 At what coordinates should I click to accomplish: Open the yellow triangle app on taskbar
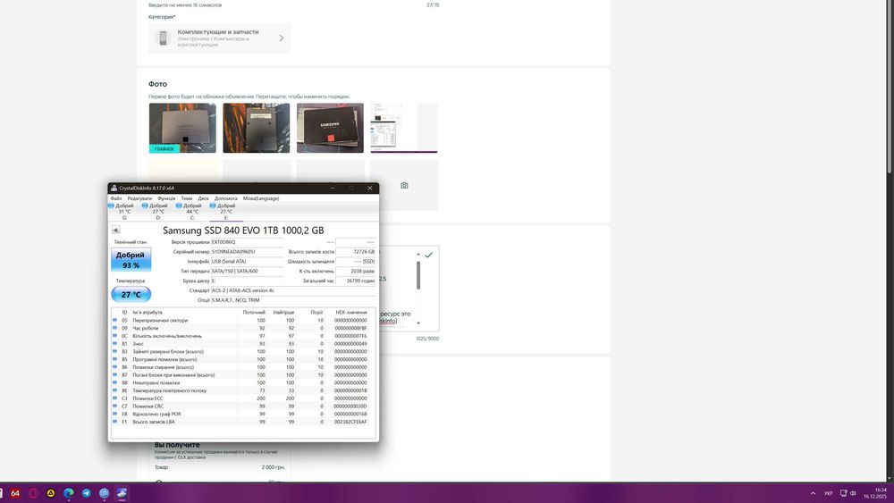point(51,493)
